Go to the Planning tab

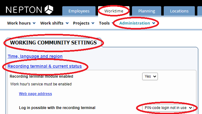point(147,11)
